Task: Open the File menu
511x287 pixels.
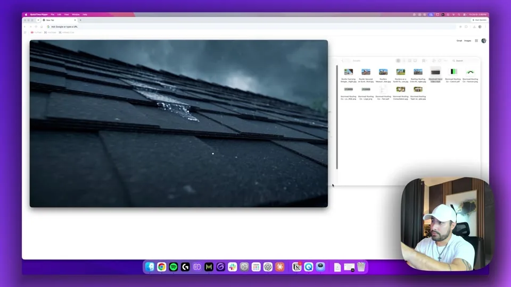Action: pos(53,14)
